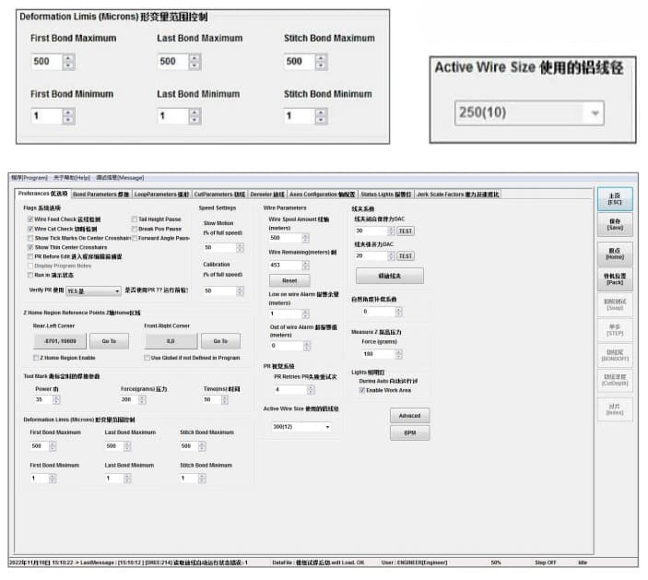Image resolution: width=648 pixels, height=580 pixels.
Task: Click the [ESC] main page button
Action: click(x=615, y=199)
